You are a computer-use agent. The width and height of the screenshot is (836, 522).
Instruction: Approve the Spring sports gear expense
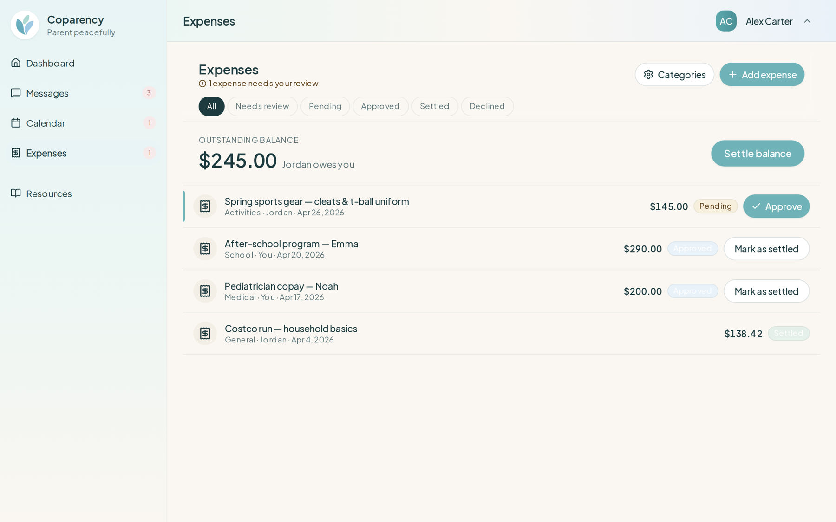[x=776, y=206]
